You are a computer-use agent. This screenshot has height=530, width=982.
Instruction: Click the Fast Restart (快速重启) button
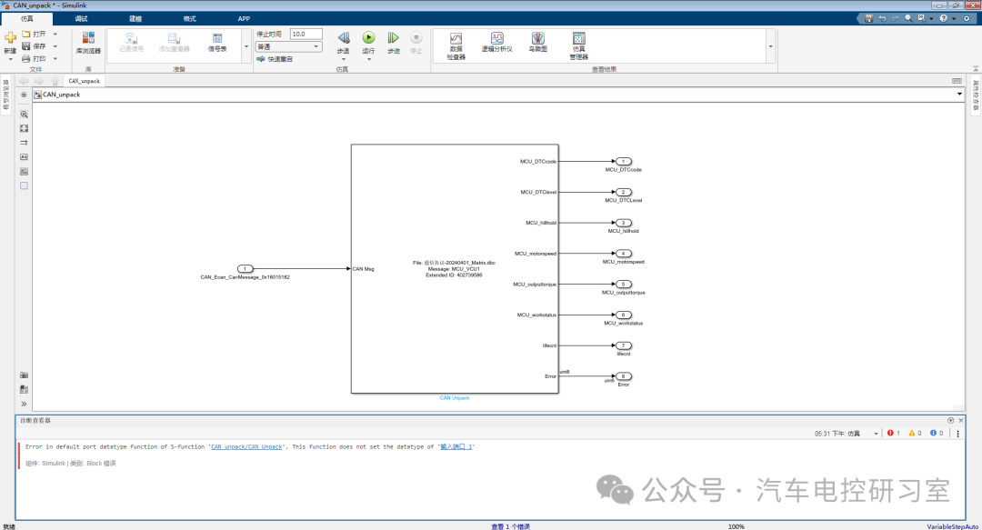pos(275,59)
